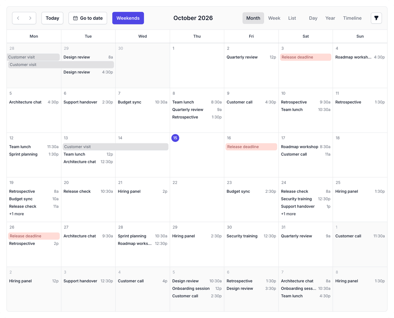Open Retrospective at 9:30a October 10
The width and height of the screenshot is (394, 318).
pyautogui.click(x=306, y=102)
